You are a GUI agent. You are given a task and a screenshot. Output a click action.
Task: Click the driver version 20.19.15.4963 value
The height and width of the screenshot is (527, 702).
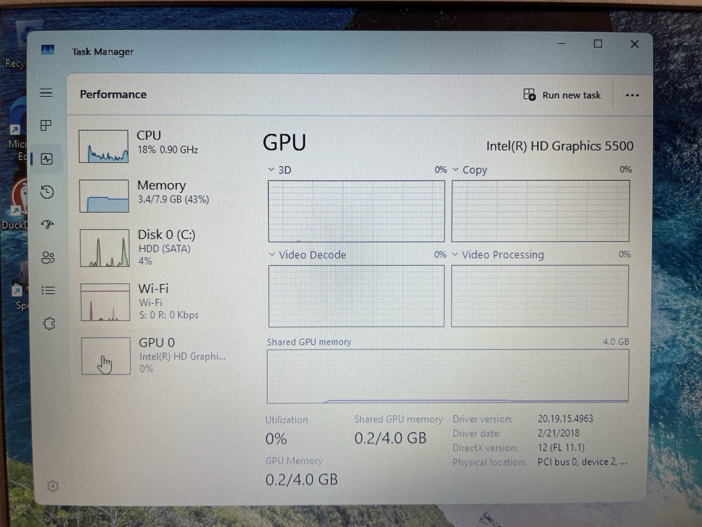(x=565, y=419)
